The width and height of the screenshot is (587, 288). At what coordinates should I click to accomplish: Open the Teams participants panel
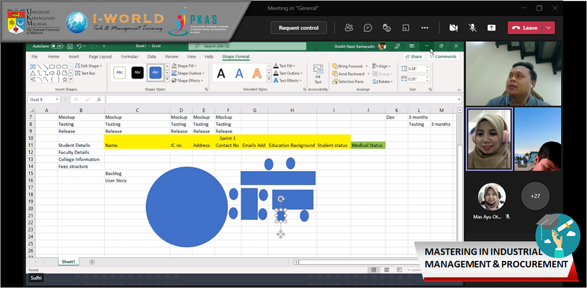349,28
